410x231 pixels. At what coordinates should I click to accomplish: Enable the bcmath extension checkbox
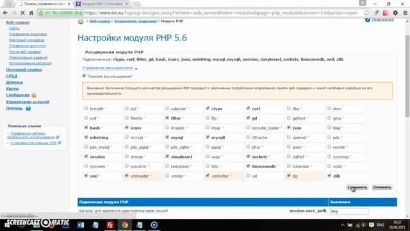(86, 108)
